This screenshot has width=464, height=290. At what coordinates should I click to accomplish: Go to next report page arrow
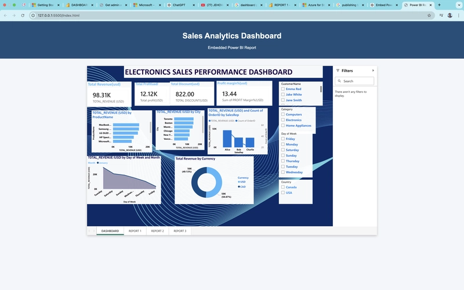(94, 231)
